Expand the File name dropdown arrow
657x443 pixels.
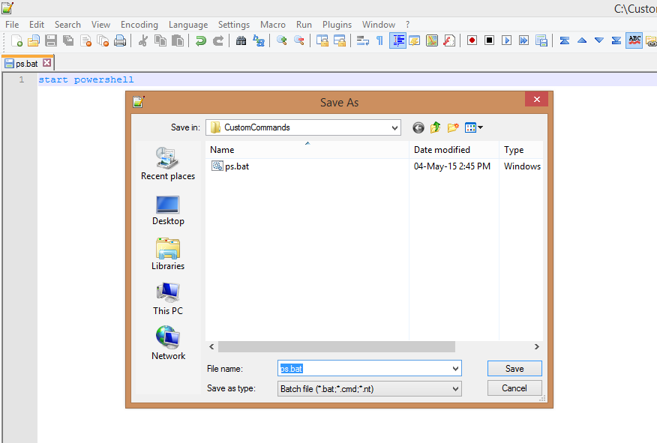[455, 369]
